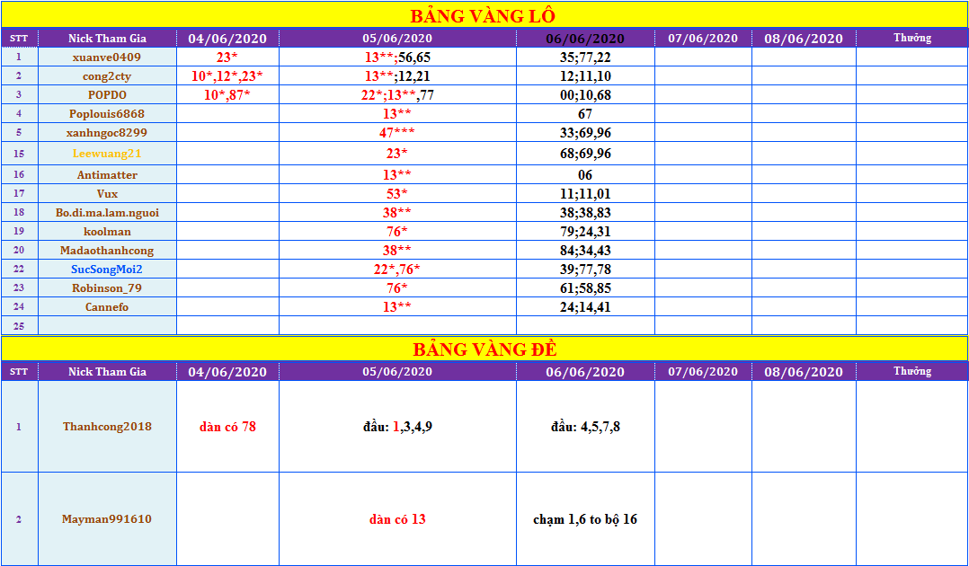Select the cell '84;34,43'
This screenshot has width=969, height=566.
pos(585,251)
